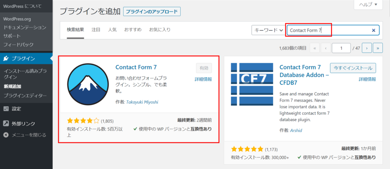Click the current page number field

click(341, 48)
